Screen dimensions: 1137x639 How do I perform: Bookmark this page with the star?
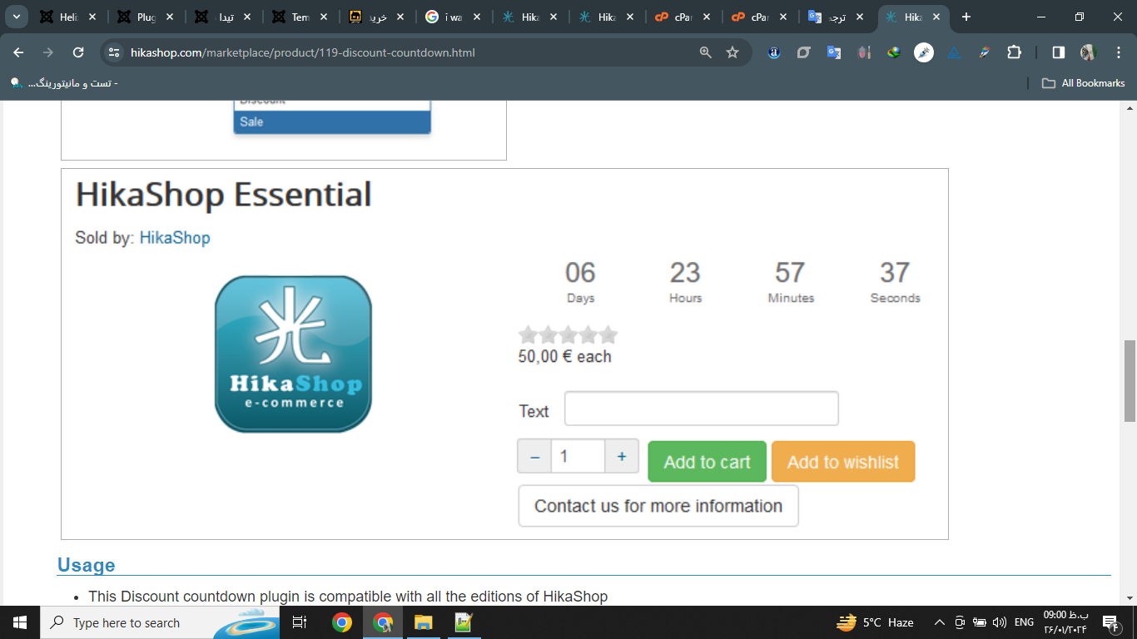point(732,52)
